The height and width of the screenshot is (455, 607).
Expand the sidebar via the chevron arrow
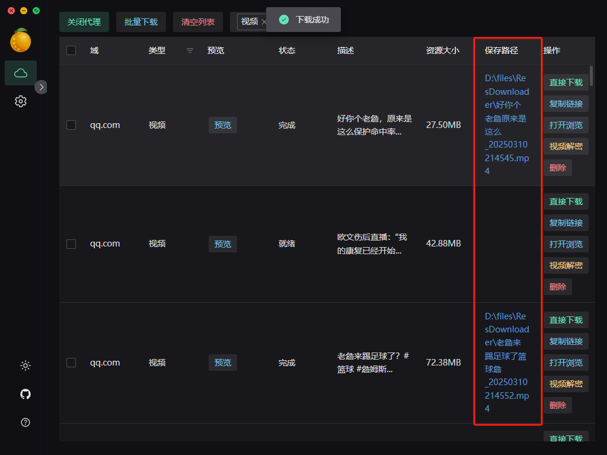41,87
